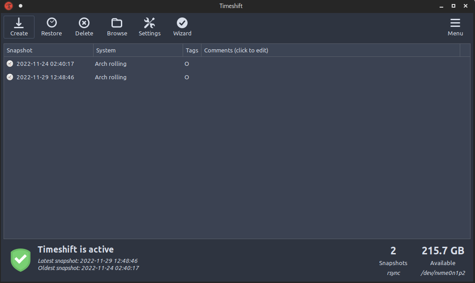Click the Timeshift is active heading

coord(76,249)
